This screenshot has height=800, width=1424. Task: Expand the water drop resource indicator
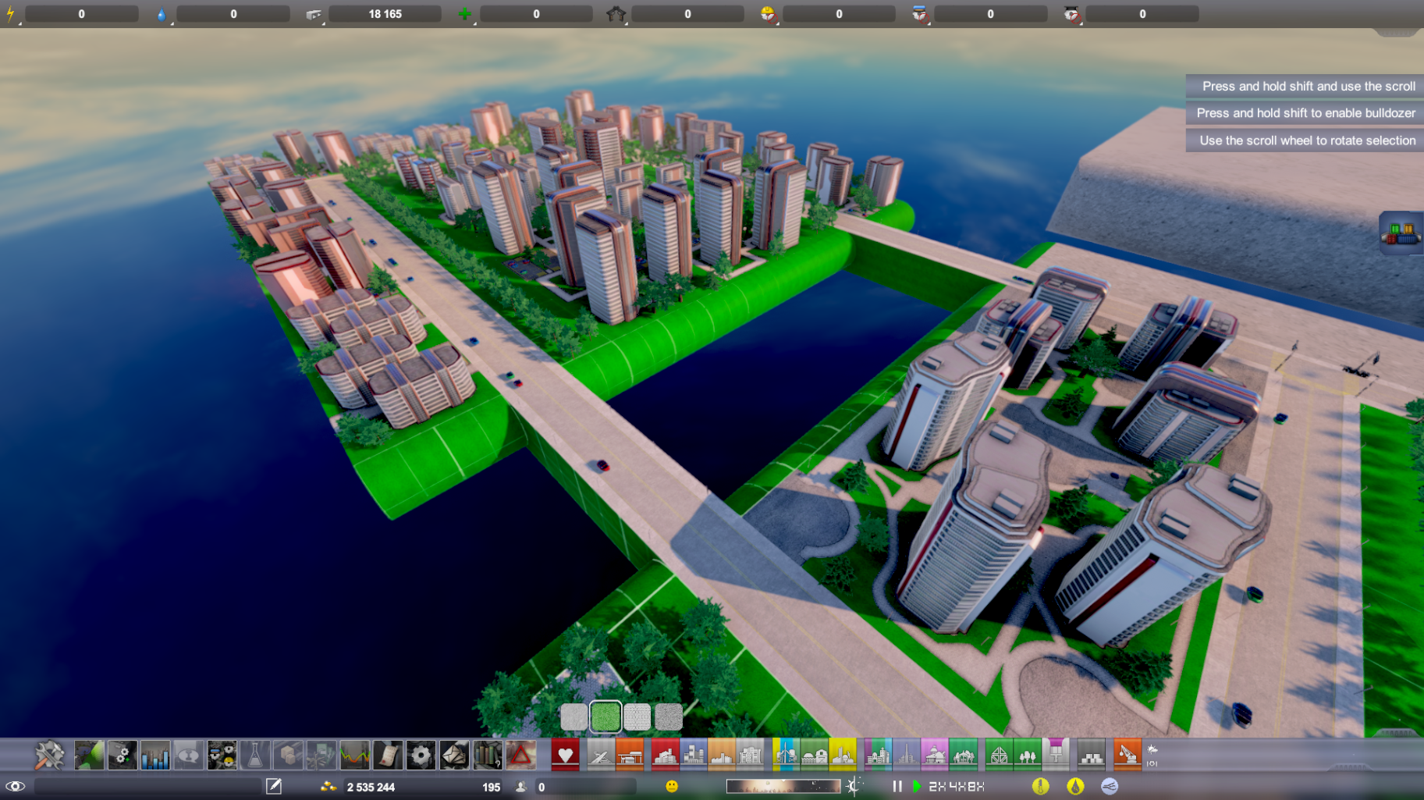click(162, 14)
